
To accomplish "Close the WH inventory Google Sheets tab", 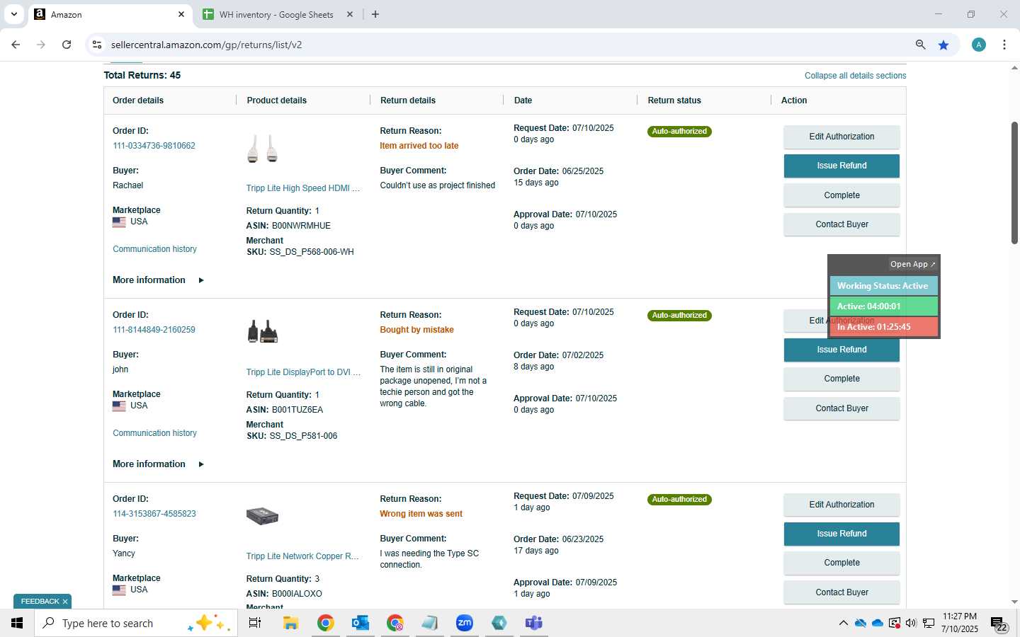I will 350,14.
